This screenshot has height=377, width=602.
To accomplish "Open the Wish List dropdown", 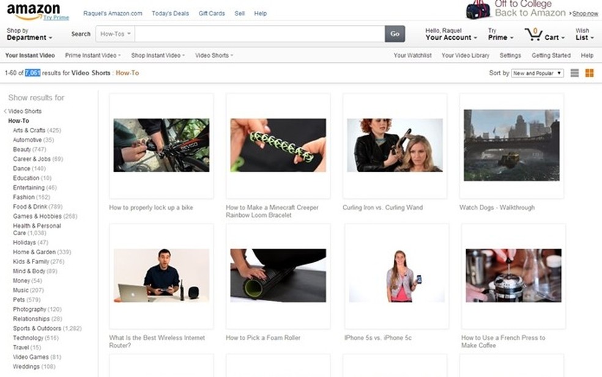I will [x=584, y=34].
